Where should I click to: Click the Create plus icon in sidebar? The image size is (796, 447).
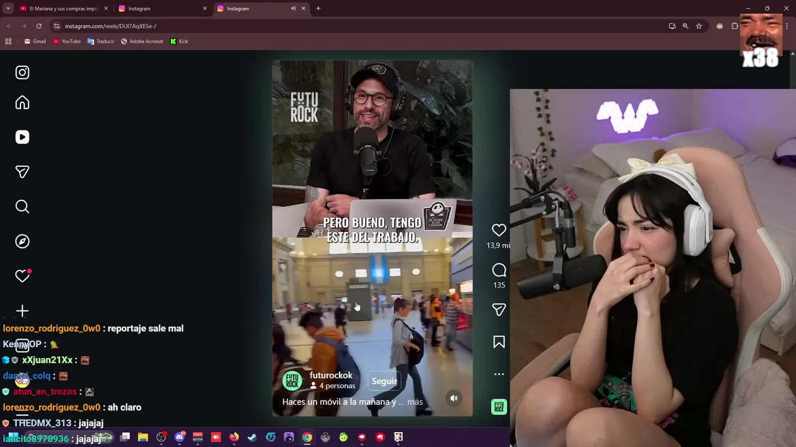(22, 310)
